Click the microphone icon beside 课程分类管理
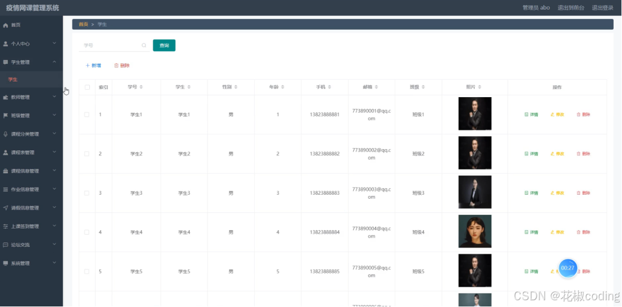 [x=6, y=134]
